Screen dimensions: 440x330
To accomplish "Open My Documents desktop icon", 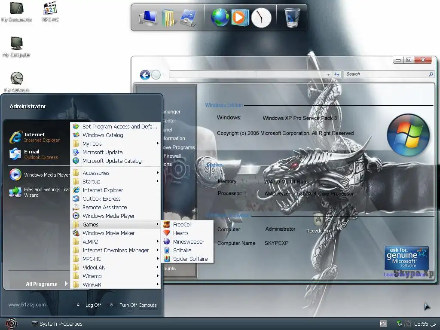I will click(x=17, y=12).
